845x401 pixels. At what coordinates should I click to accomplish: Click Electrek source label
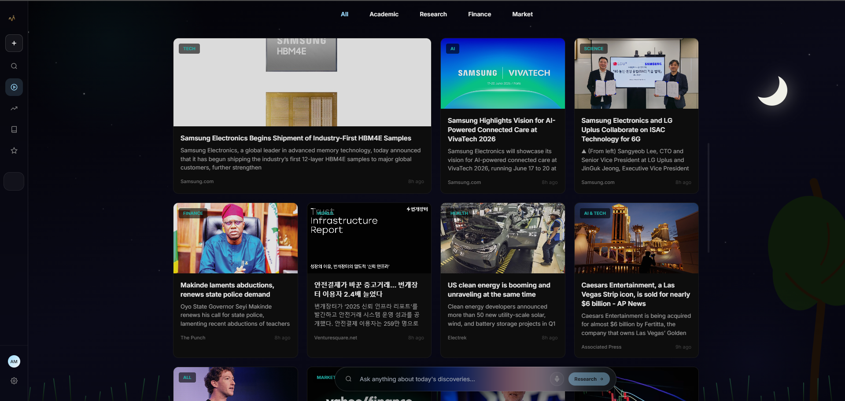(457, 338)
